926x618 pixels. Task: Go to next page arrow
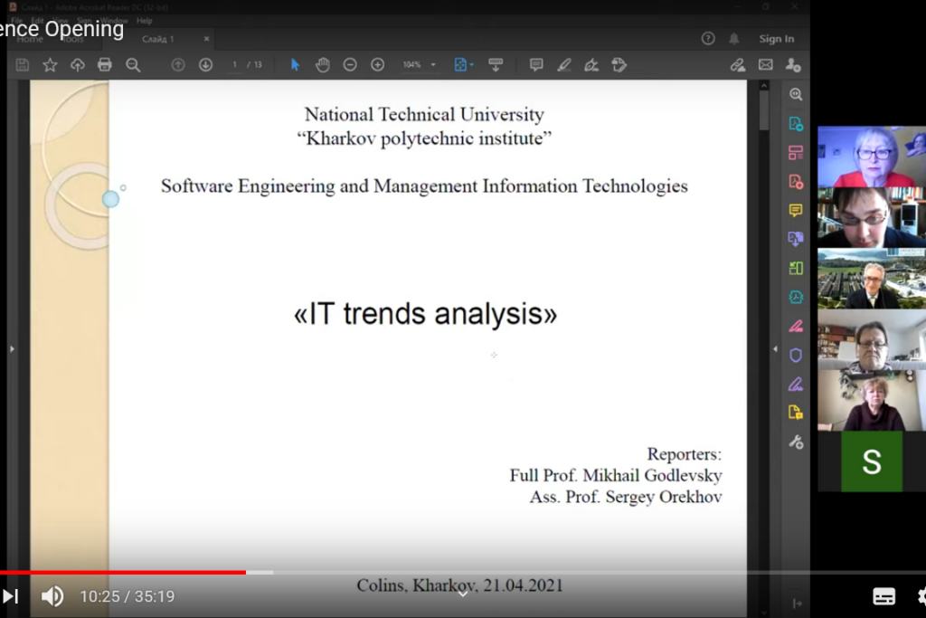click(x=205, y=65)
